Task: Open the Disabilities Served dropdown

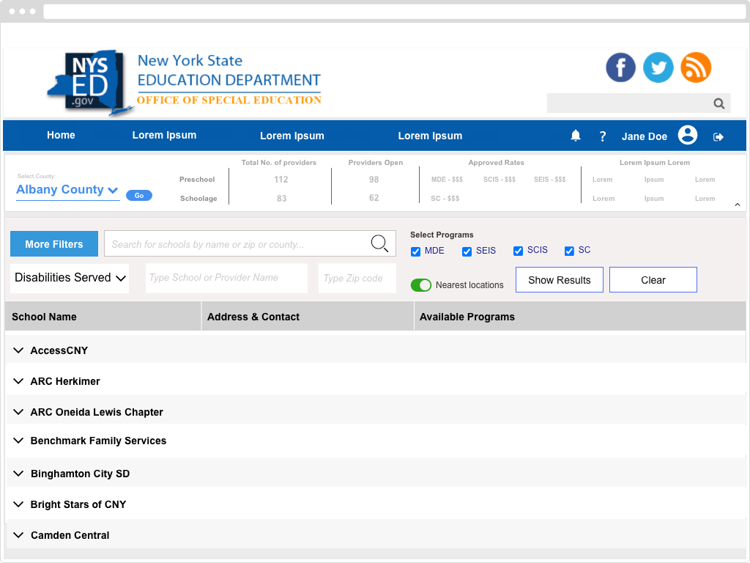Action: coord(70,278)
